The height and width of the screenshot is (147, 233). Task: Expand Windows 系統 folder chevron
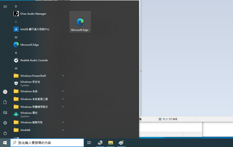coord(63,91)
